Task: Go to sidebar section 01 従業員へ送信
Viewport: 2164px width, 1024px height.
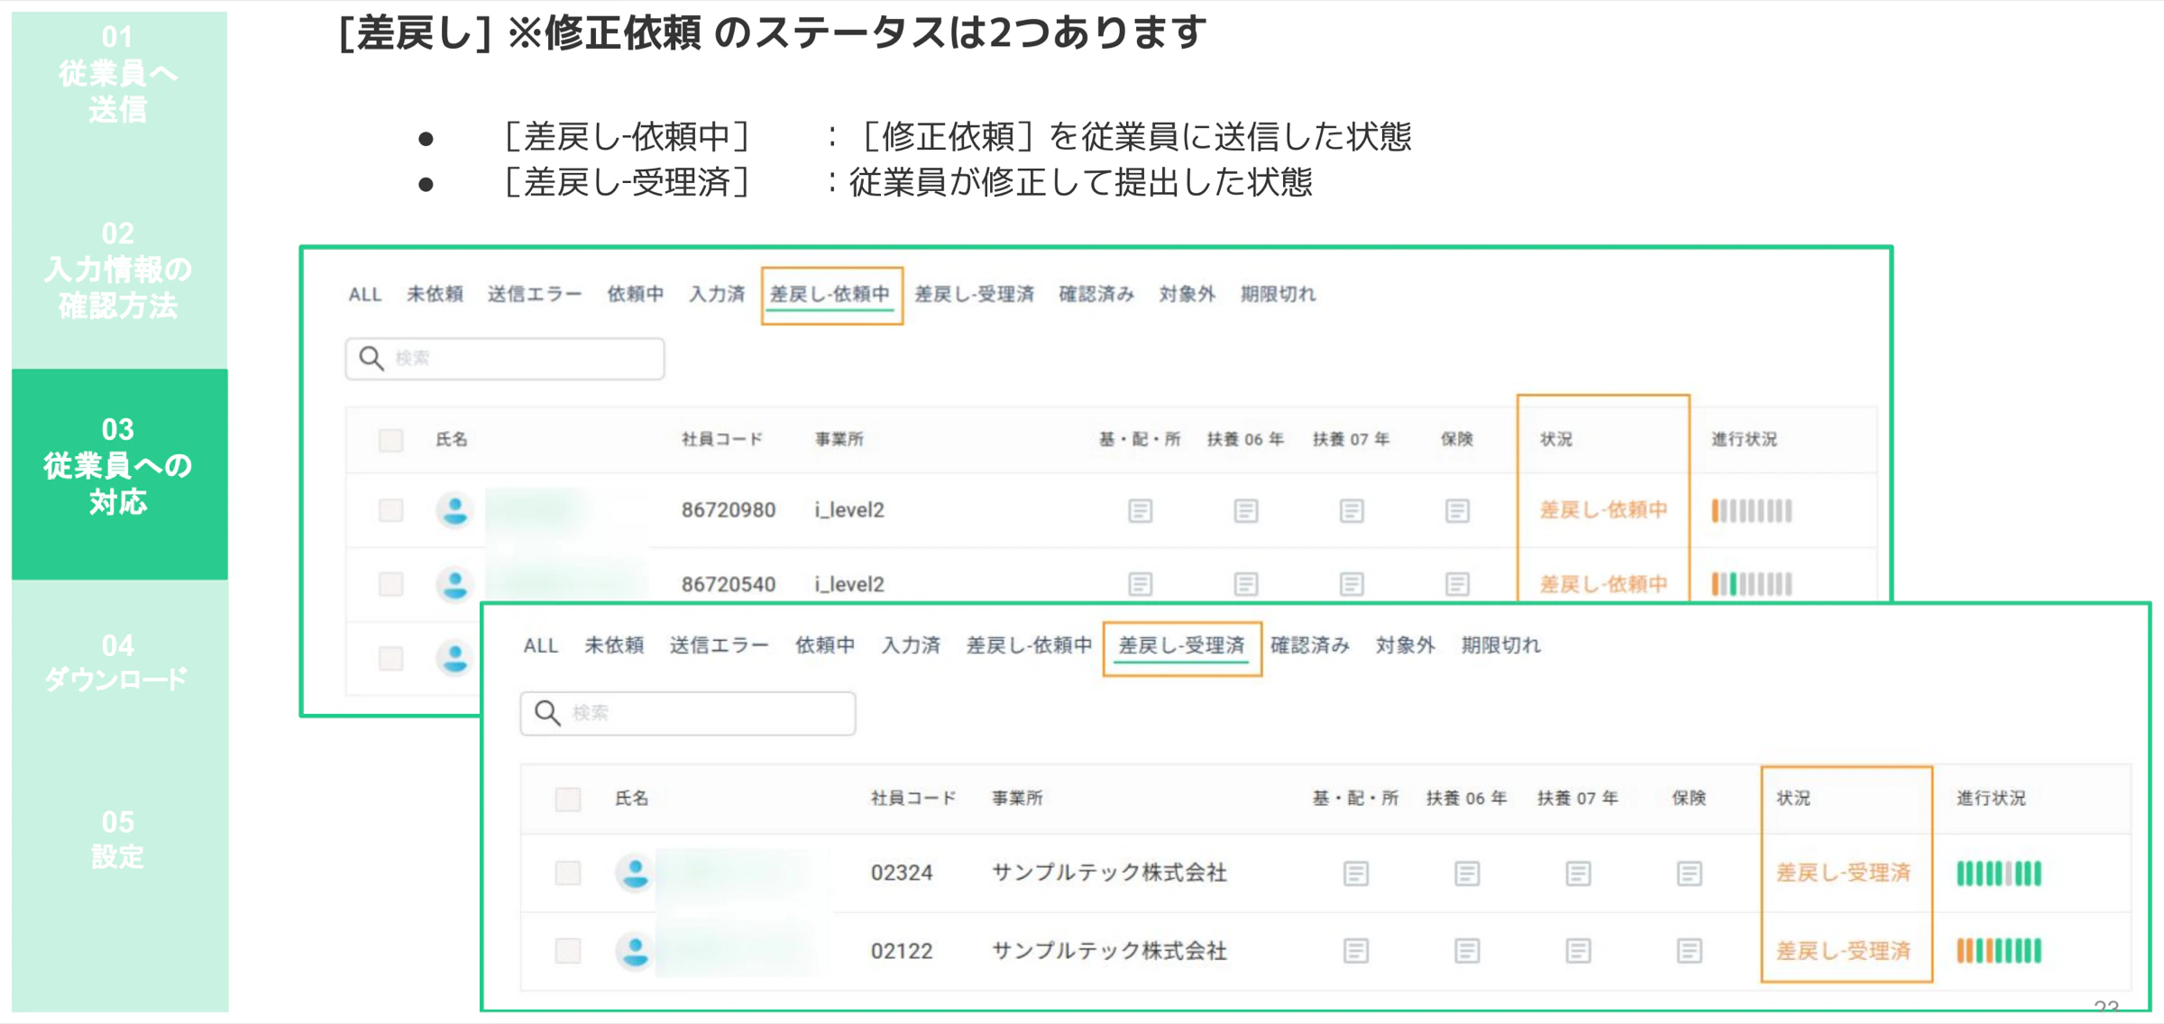Action: click(119, 74)
